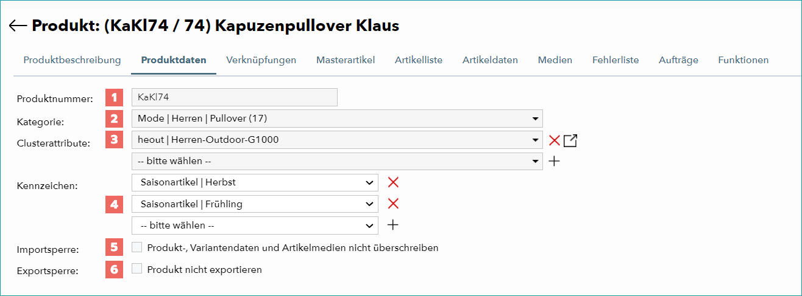
Task: Open cluster attribute in external link icon
Action: pos(570,140)
